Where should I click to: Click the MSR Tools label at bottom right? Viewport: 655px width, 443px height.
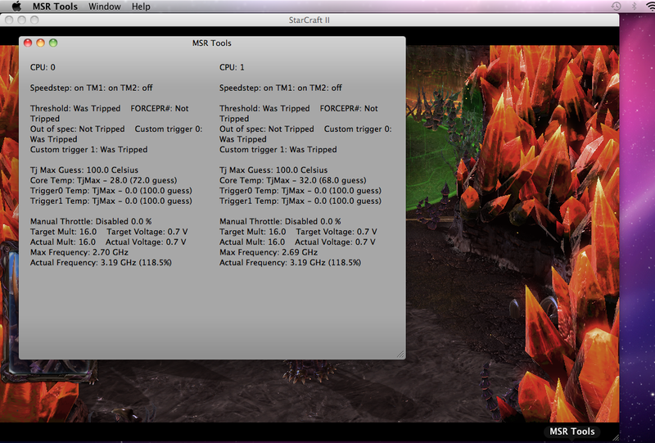pyautogui.click(x=571, y=432)
